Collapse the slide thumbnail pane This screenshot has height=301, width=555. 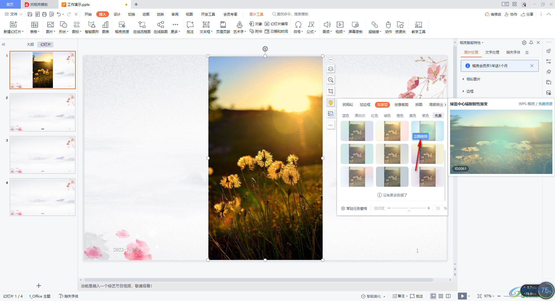coord(4,44)
